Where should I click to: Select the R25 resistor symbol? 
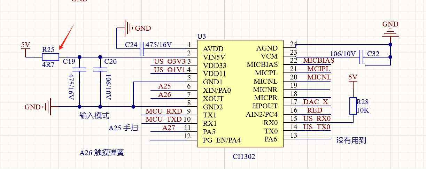[x=51, y=57]
